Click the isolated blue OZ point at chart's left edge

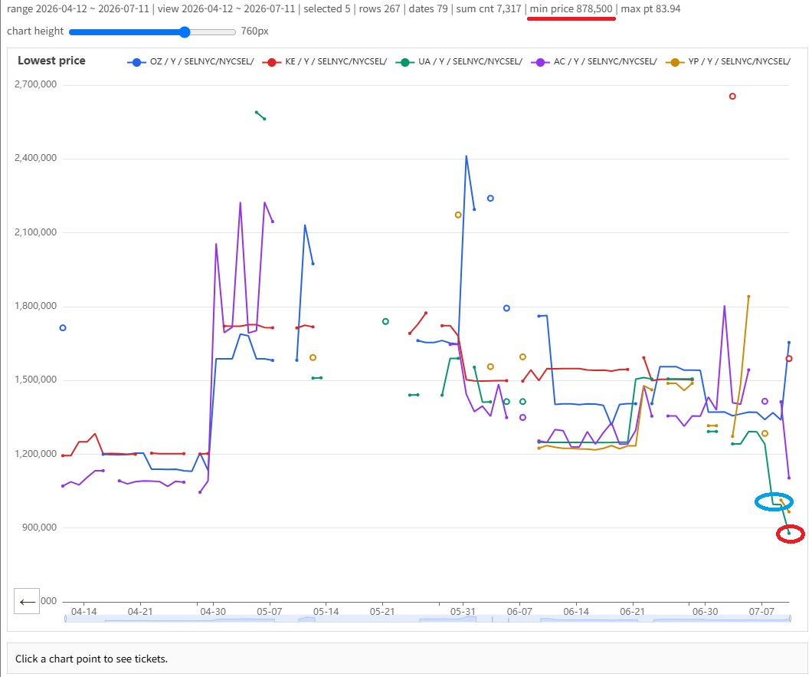click(63, 327)
